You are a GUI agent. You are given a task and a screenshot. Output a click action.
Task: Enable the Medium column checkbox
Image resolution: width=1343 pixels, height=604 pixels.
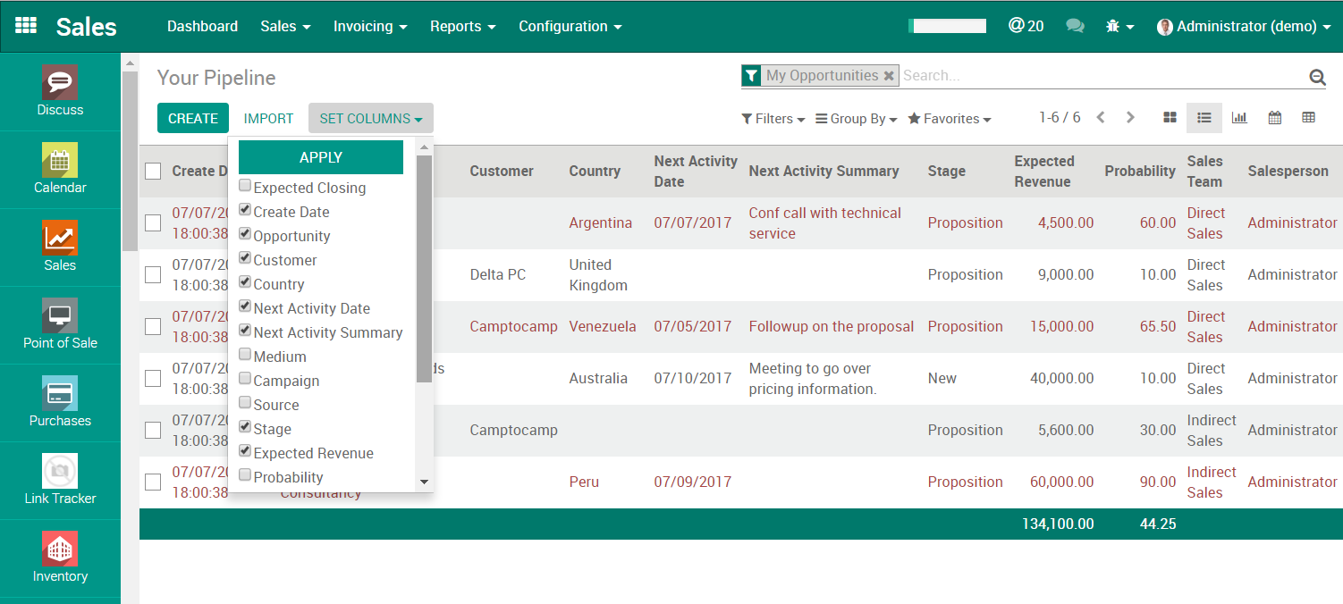[245, 356]
